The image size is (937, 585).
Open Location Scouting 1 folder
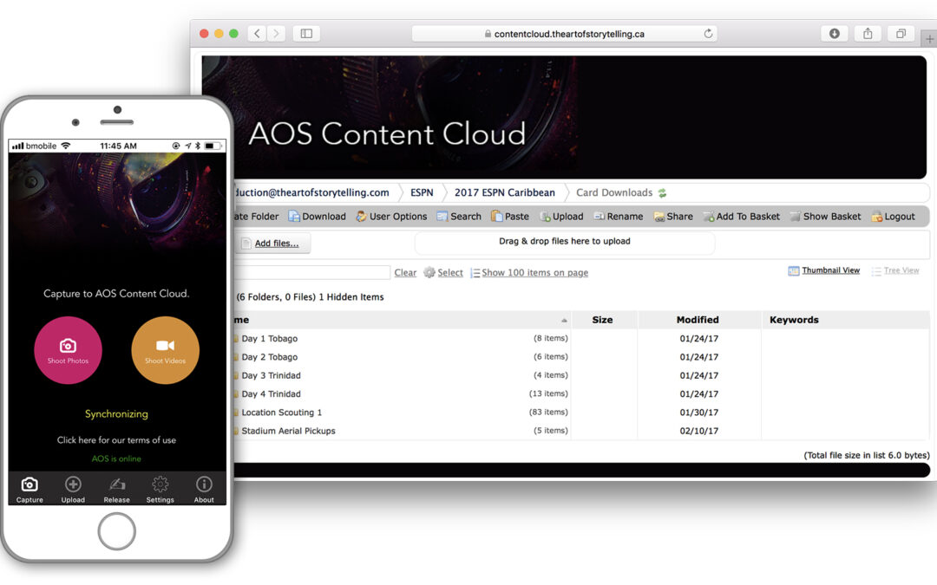(281, 413)
